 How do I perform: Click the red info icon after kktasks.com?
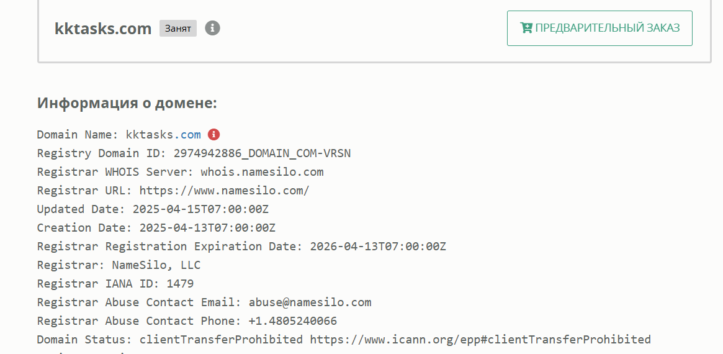[x=214, y=134]
